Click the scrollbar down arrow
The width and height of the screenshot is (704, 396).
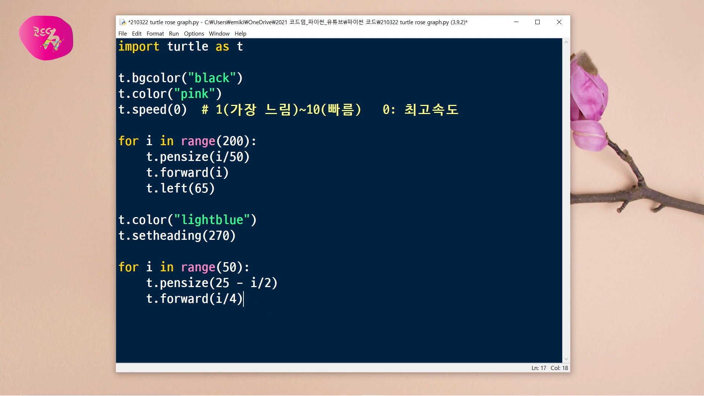(566, 359)
